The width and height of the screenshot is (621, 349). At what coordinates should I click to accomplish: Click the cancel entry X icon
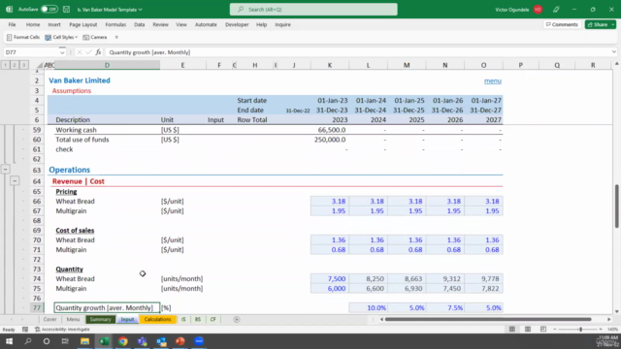(x=80, y=52)
